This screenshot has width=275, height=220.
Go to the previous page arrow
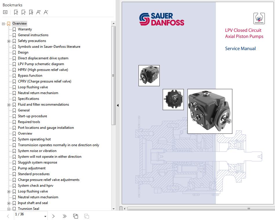[8, 216]
